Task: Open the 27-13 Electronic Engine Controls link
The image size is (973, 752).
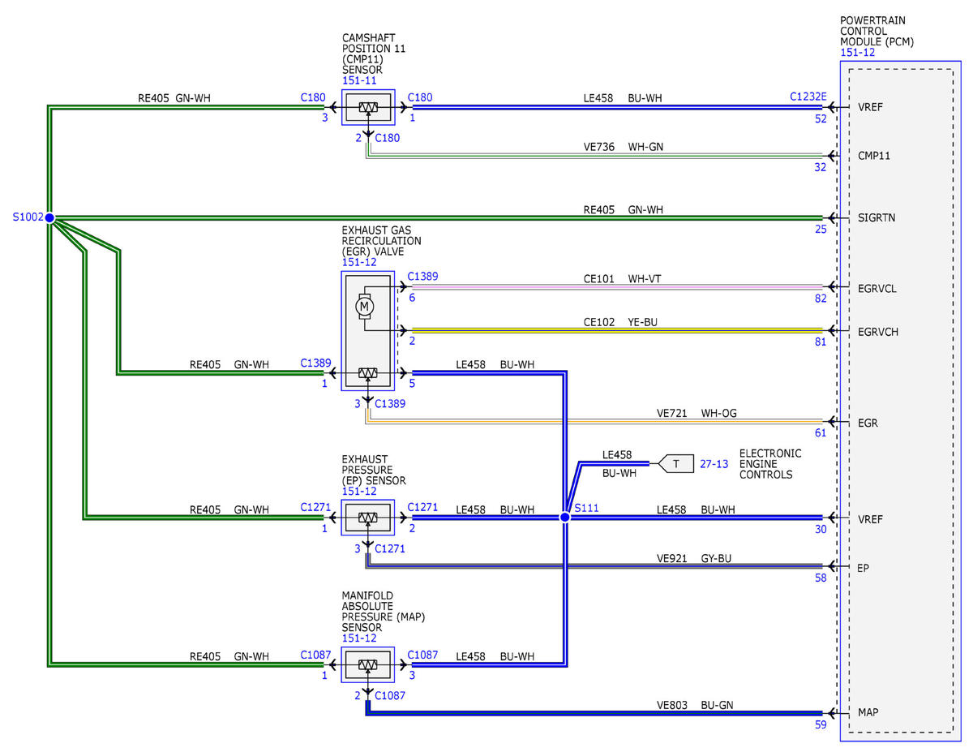Action: click(713, 464)
